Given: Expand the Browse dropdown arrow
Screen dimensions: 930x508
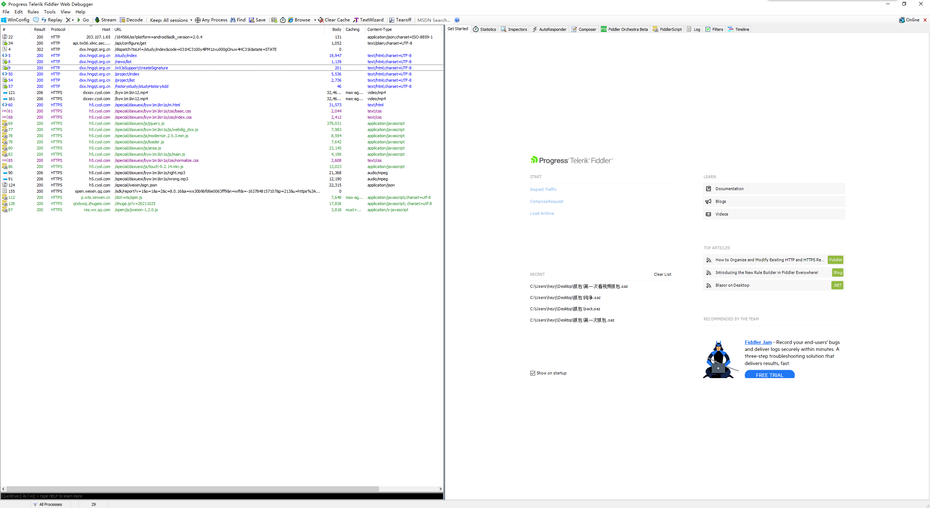Looking at the screenshot, I should point(315,20).
